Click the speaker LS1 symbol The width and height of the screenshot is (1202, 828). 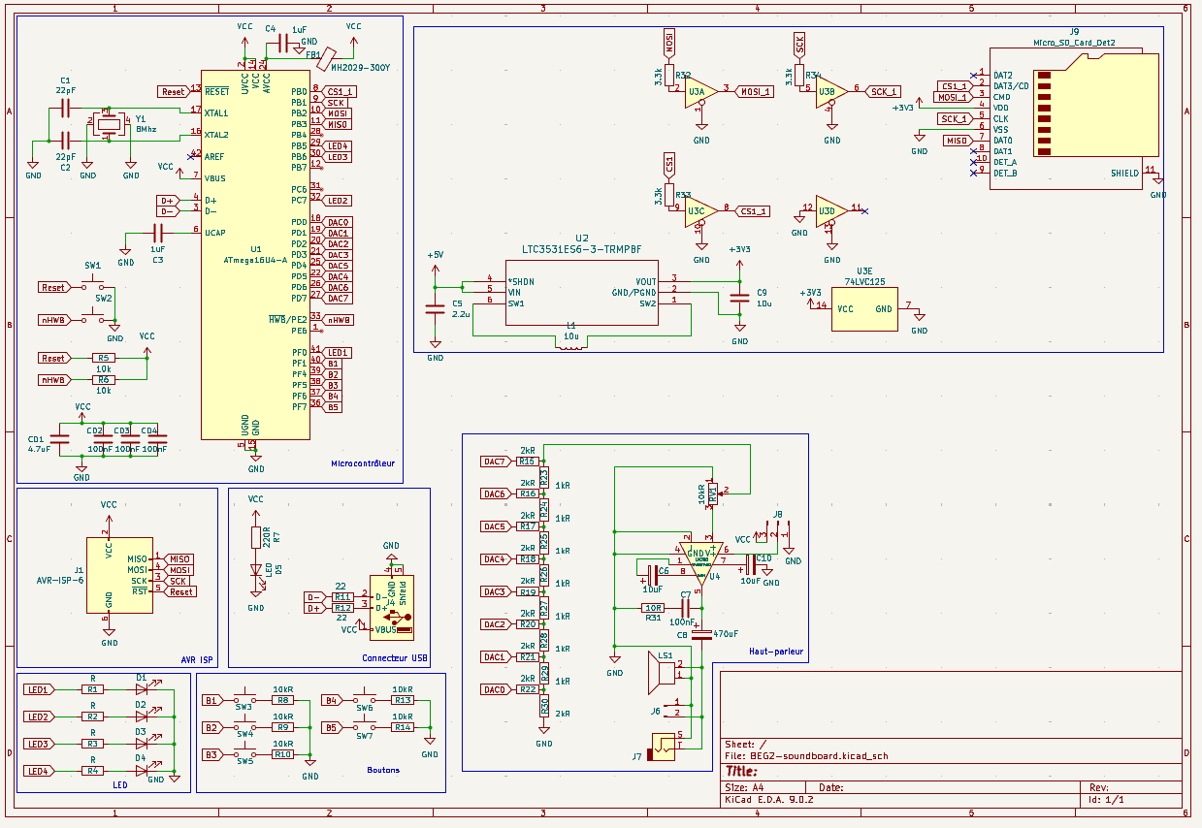click(662, 673)
